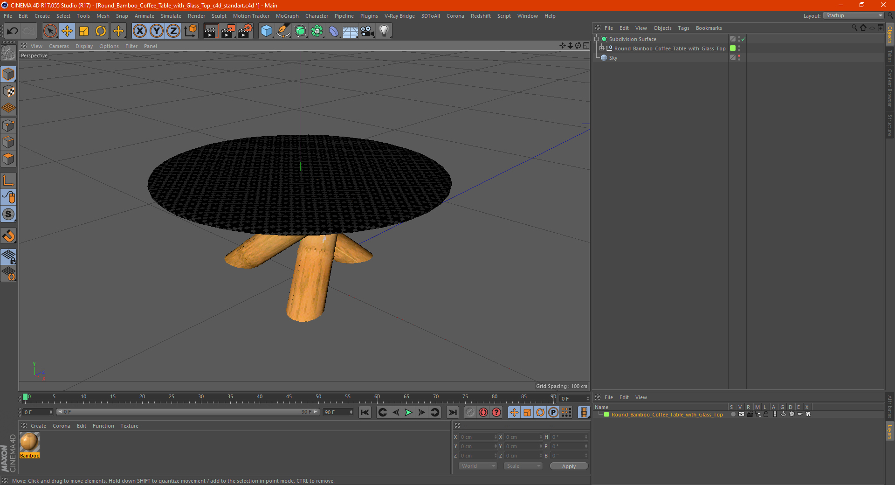This screenshot has width=895, height=485.
Task: Open the Mesh menu
Action: [x=103, y=16]
